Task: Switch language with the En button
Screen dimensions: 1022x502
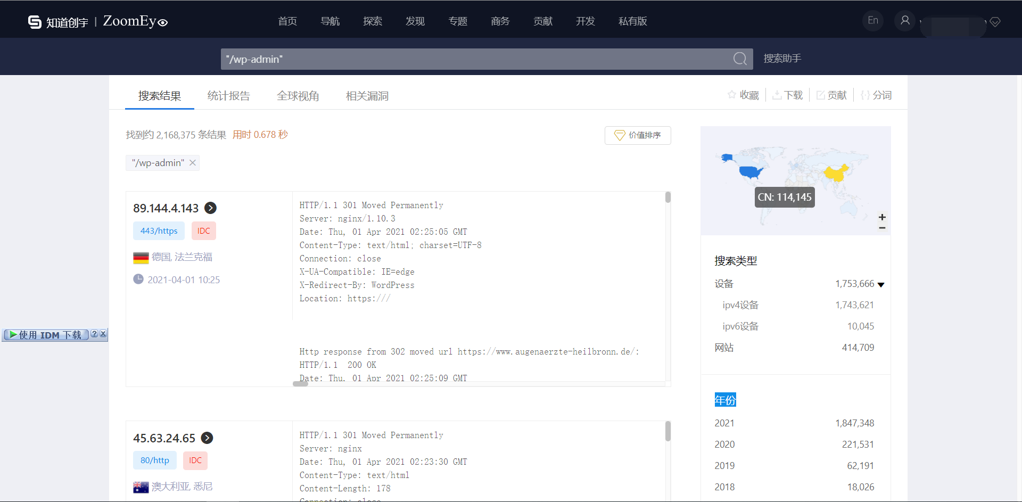Action: click(873, 21)
